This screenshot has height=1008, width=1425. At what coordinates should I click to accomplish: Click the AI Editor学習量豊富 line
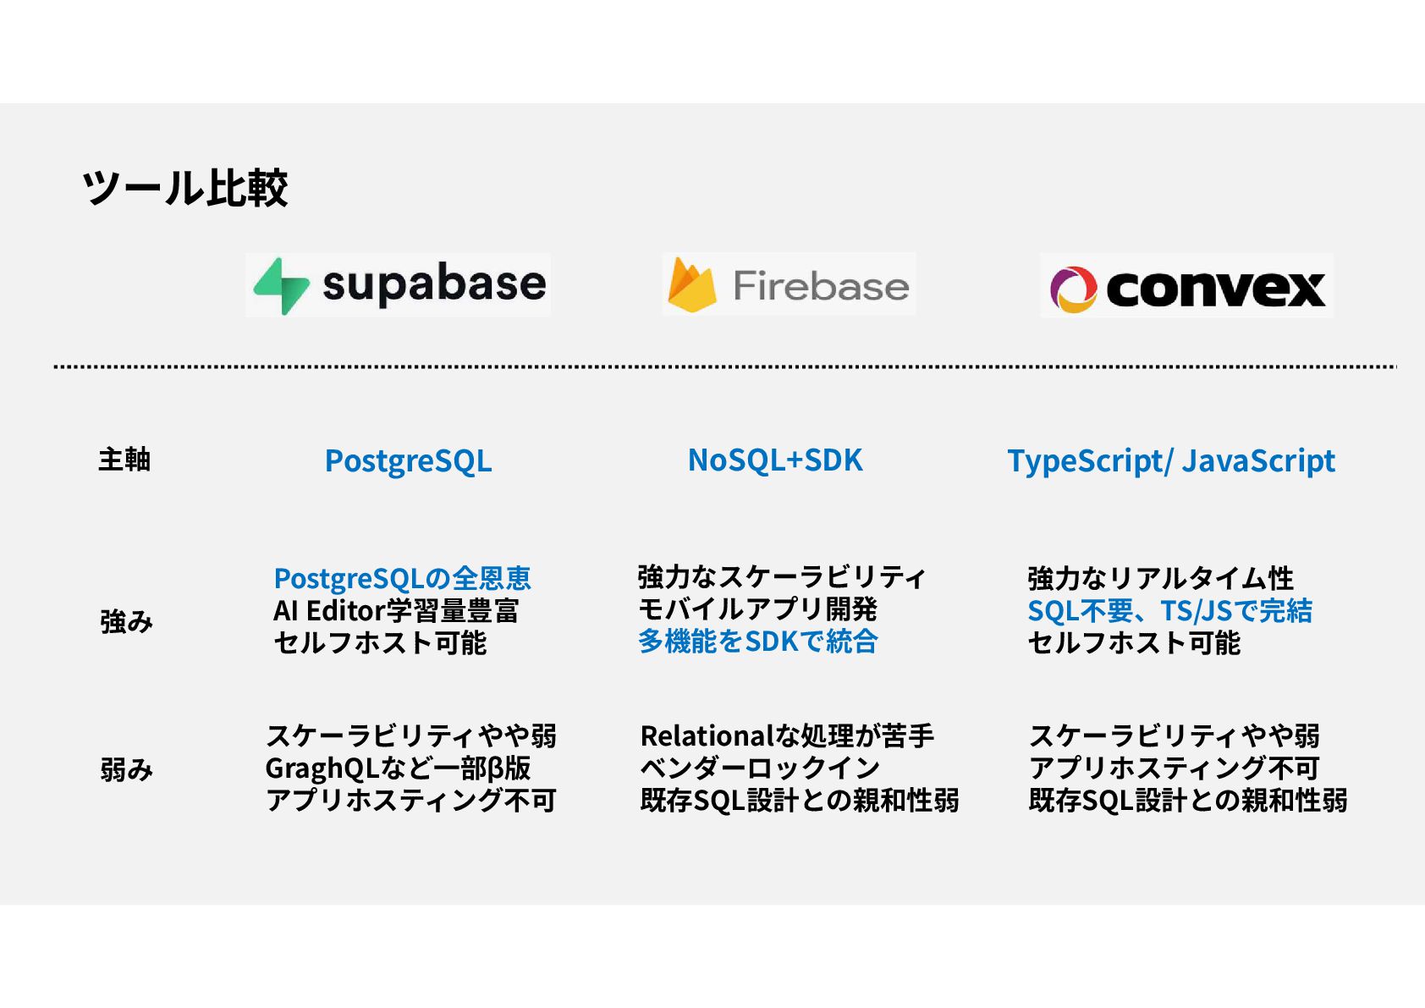tap(396, 610)
